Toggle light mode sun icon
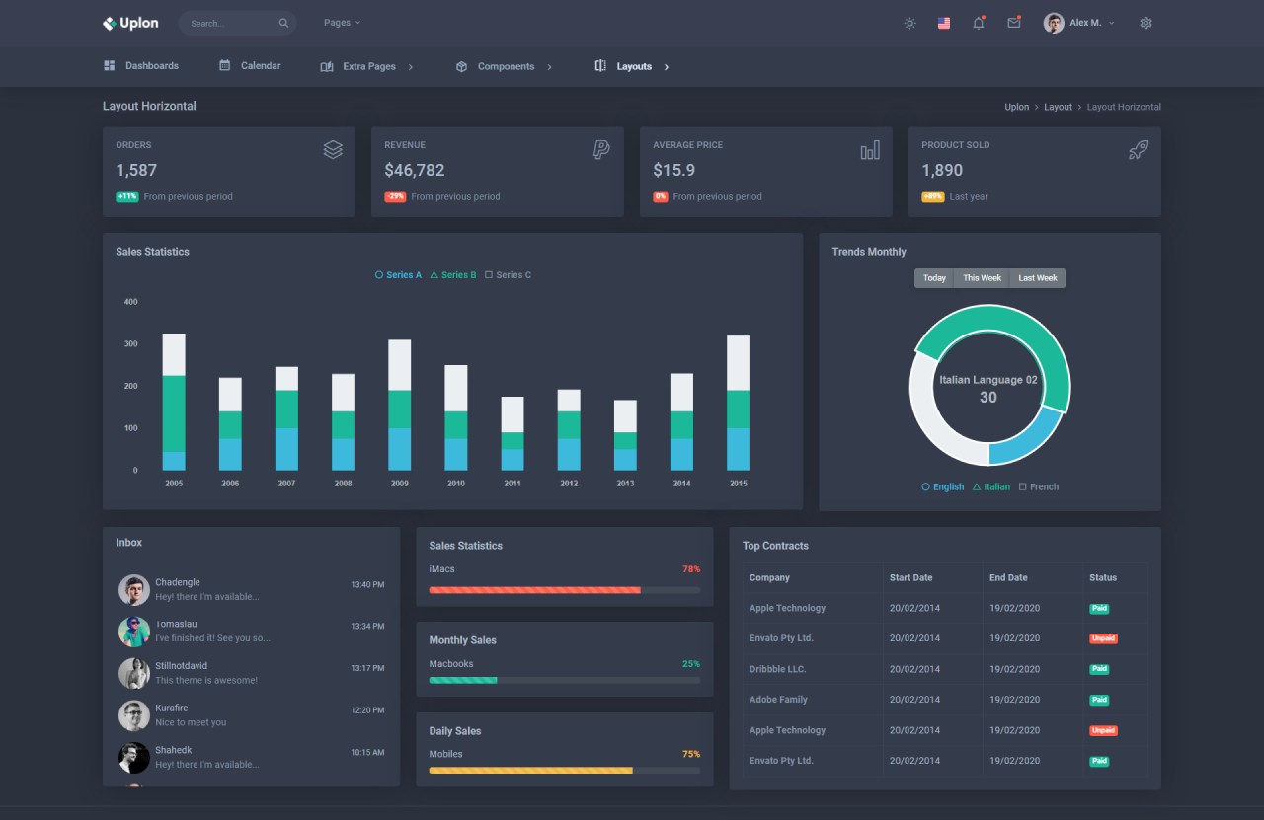Screen dimensions: 1264x820 coord(909,23)
